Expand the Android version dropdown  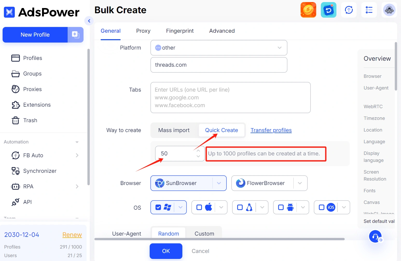coord(303,207)
